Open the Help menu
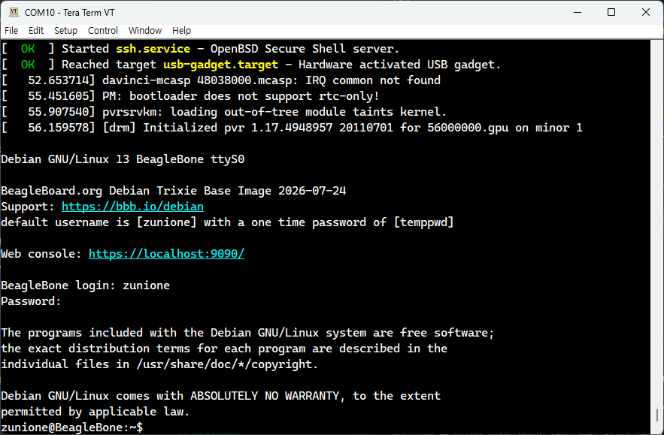The image size is (664, 435). [x=181, y=31]
